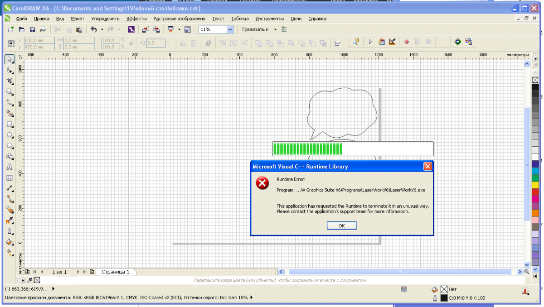Select the Ellipse tool
The image size is (544, 307).
coord(10,135)
